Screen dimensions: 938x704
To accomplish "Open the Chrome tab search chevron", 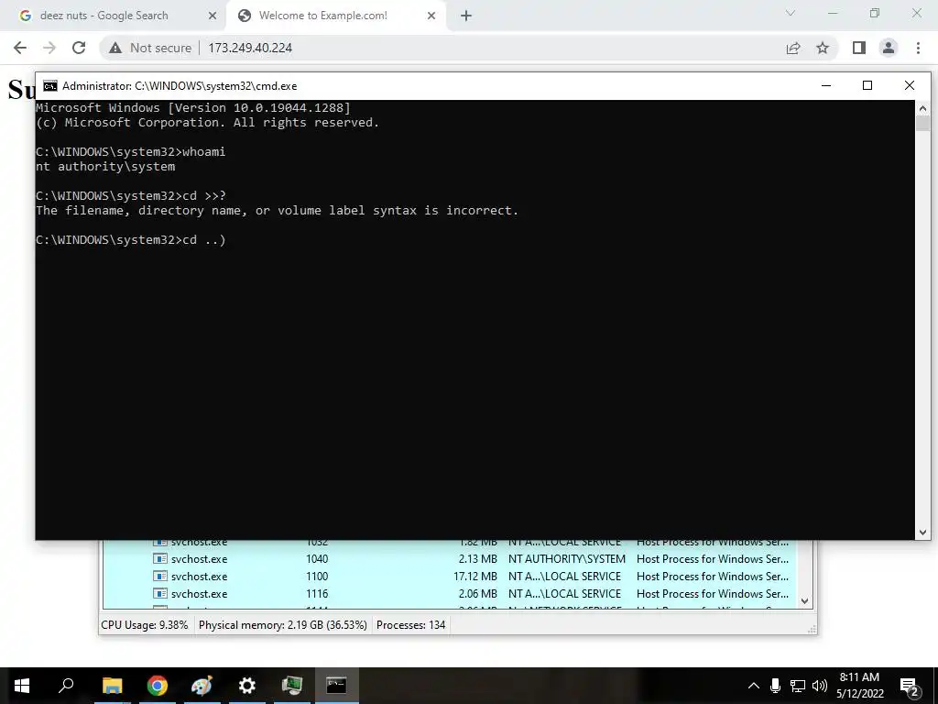I will point(791,13).
